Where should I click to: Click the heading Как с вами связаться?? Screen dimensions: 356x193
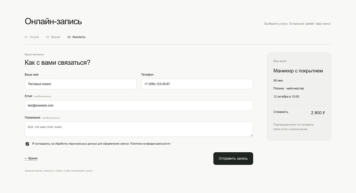point(57,63)
